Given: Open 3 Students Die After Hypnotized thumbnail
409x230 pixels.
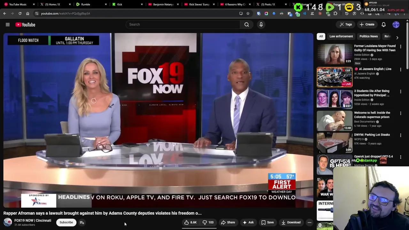Looking at the screenshot, I should pyautogui.click(x=335, y=99).
